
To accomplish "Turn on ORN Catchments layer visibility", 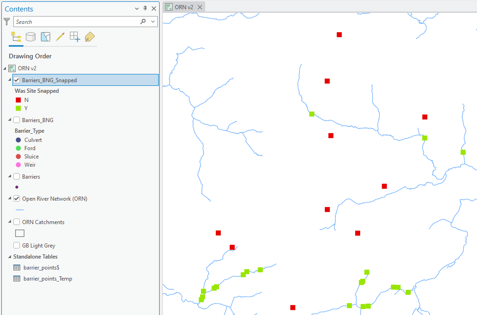I will coord(17,222).
